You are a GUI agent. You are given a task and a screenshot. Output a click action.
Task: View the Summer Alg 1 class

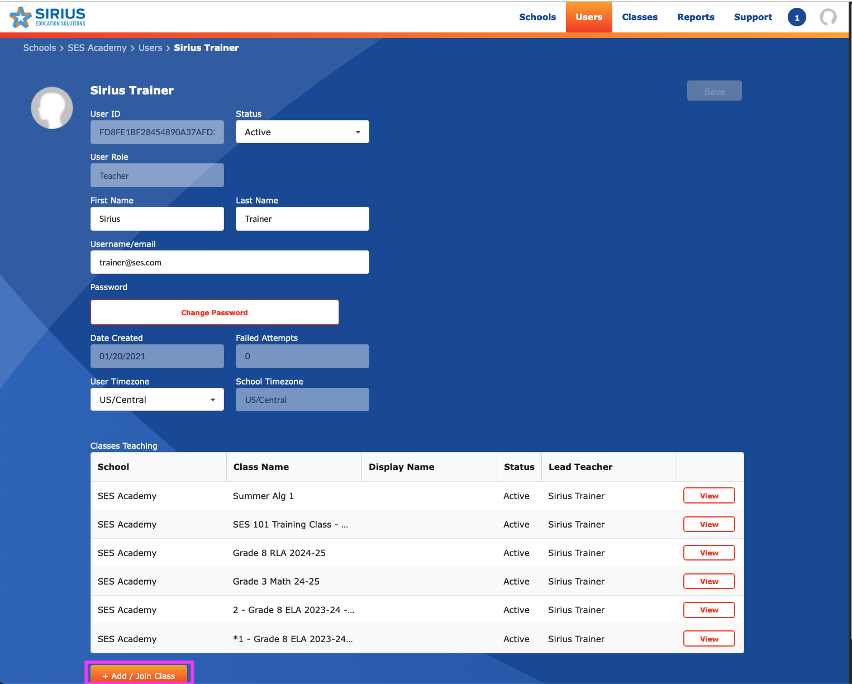[x=709, y=496]
